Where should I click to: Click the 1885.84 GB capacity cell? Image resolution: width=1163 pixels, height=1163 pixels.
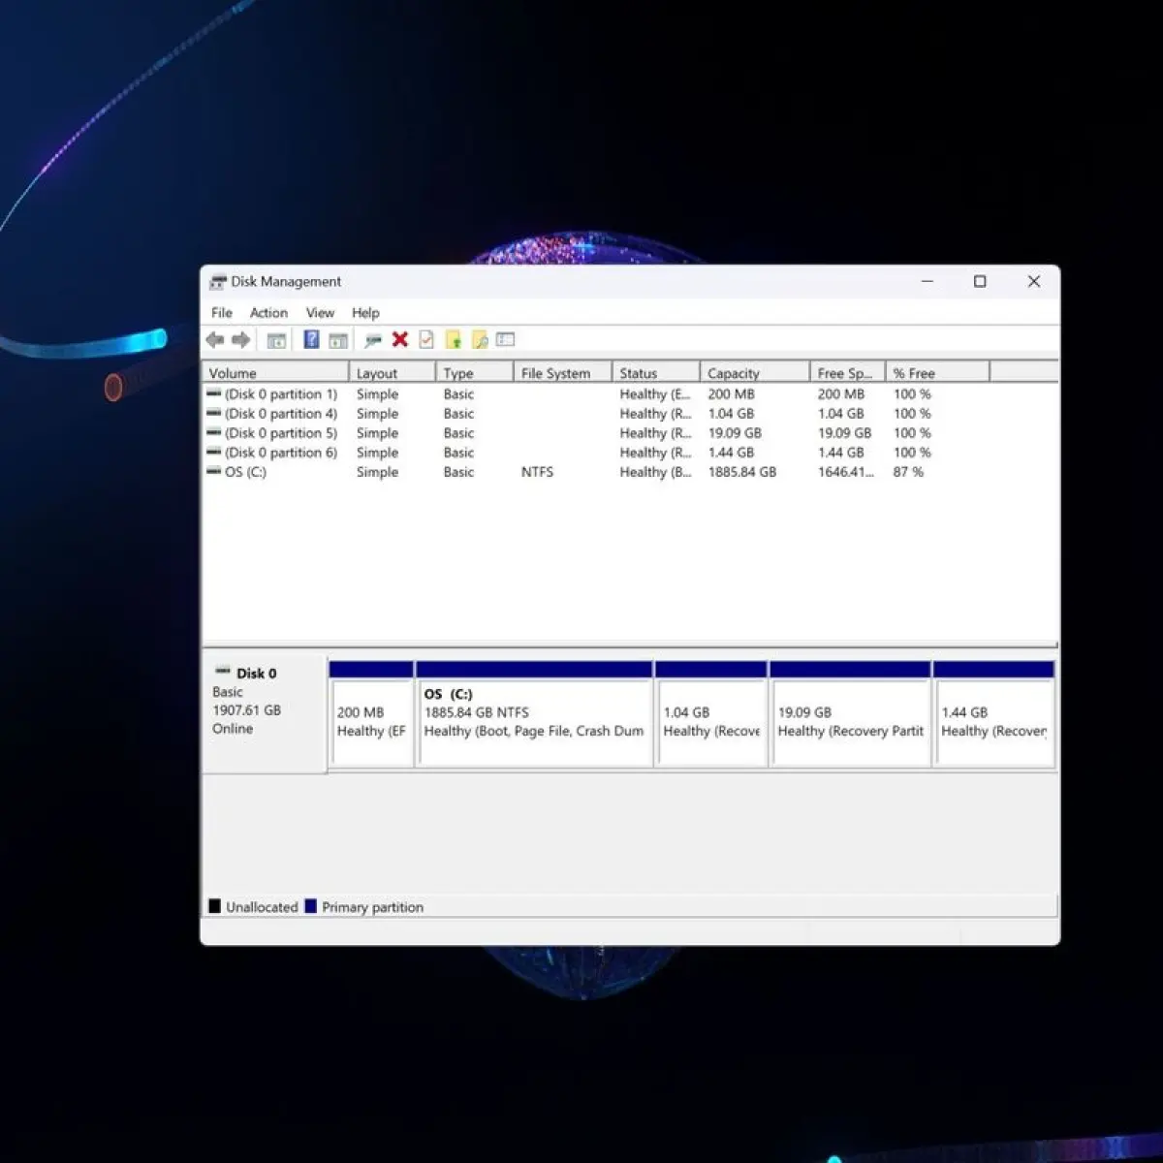point(742,472)
